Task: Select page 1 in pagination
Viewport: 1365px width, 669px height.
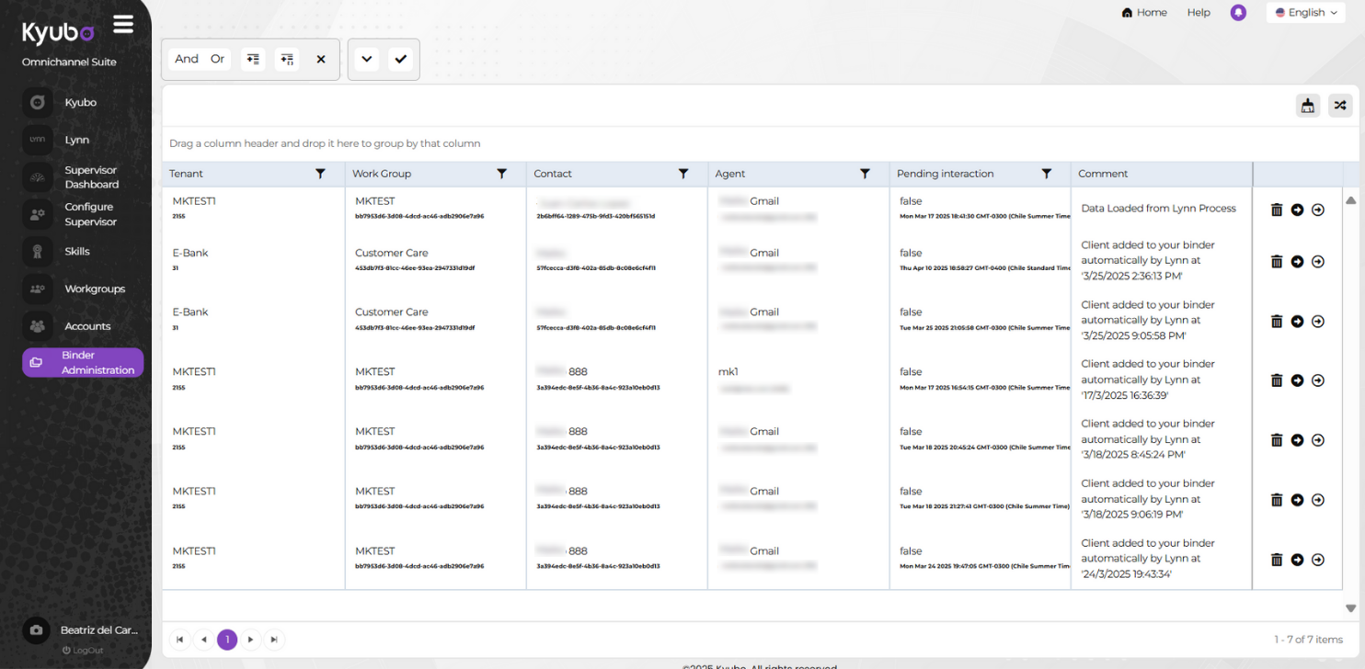Action: click(227, 640)
